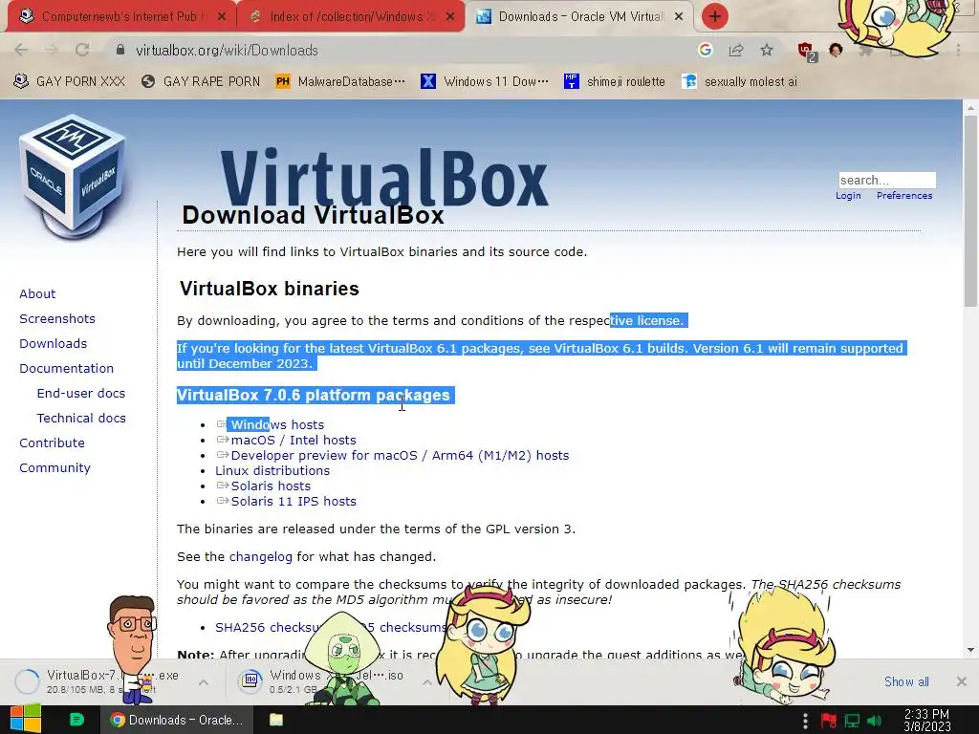Click Show all downloads

(906, 681)
